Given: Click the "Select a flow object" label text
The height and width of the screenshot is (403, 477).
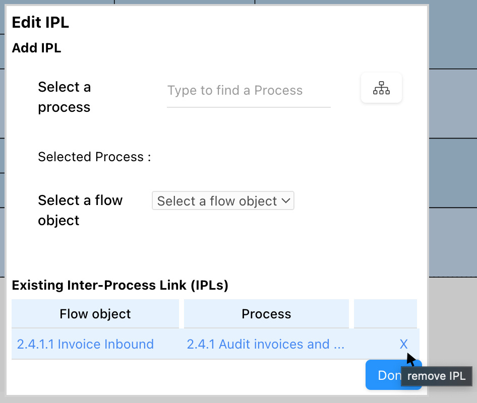Looking at the screenshot, I should pyautogui.click(x=80, y=210).
